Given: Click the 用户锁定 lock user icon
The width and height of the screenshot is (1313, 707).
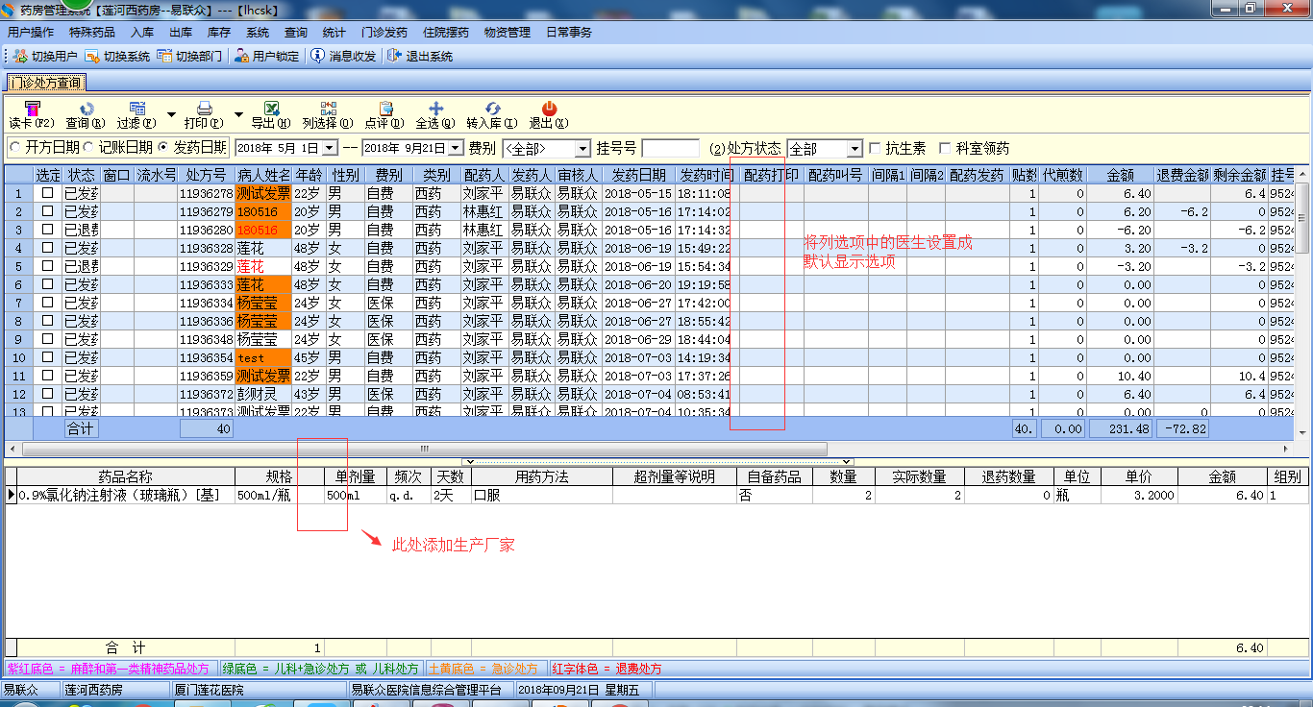Looking at the screenshot, I should [x=241, y=56].
